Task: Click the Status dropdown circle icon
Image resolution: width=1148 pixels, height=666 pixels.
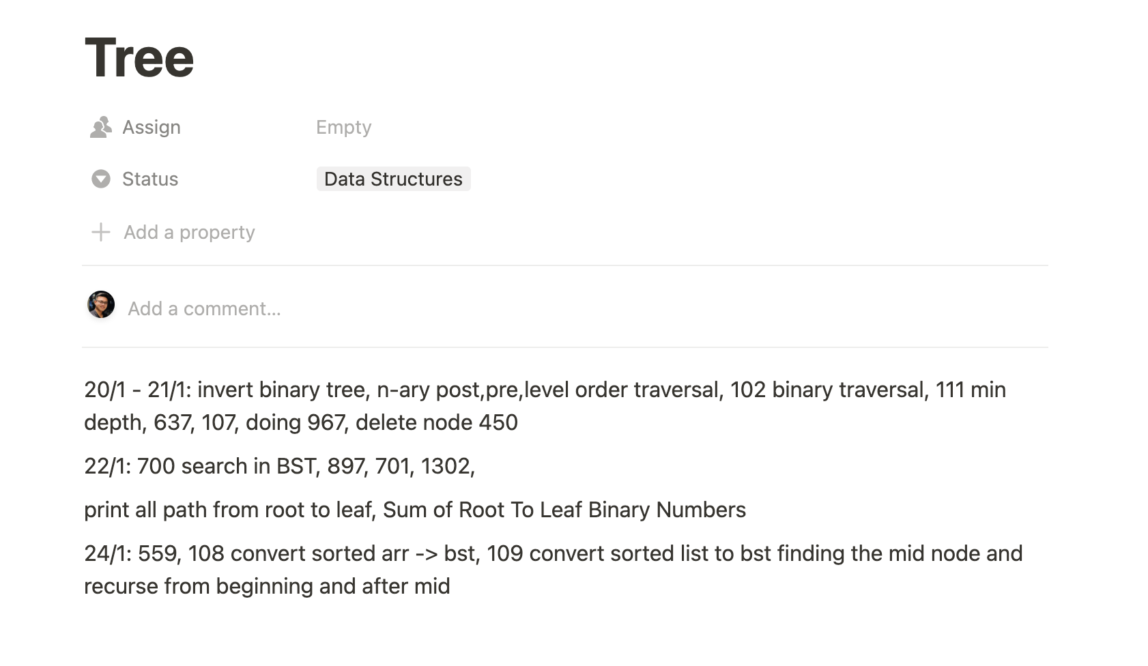Action: (x=101, y=179)
